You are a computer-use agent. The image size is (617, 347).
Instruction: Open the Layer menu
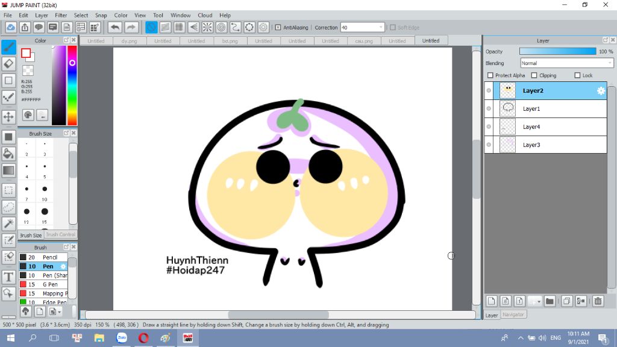[x=42, y=15]
